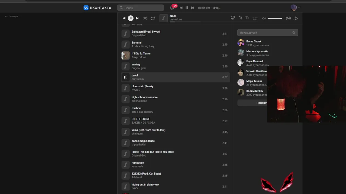
Task: Show more friends with Показать button
Action: pyautogui.click(x=252, y=103)
